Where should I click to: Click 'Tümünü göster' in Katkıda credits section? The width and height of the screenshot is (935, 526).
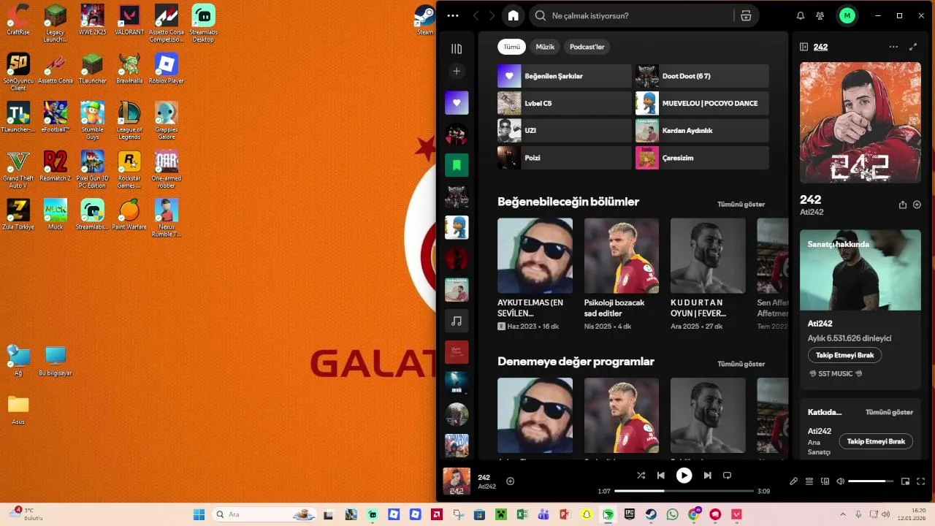coord(889,412)
